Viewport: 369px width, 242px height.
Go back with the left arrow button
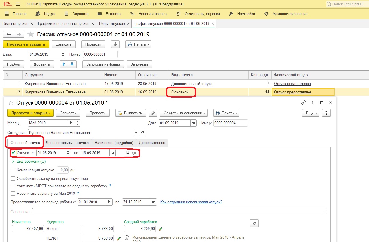pos(9,34)
